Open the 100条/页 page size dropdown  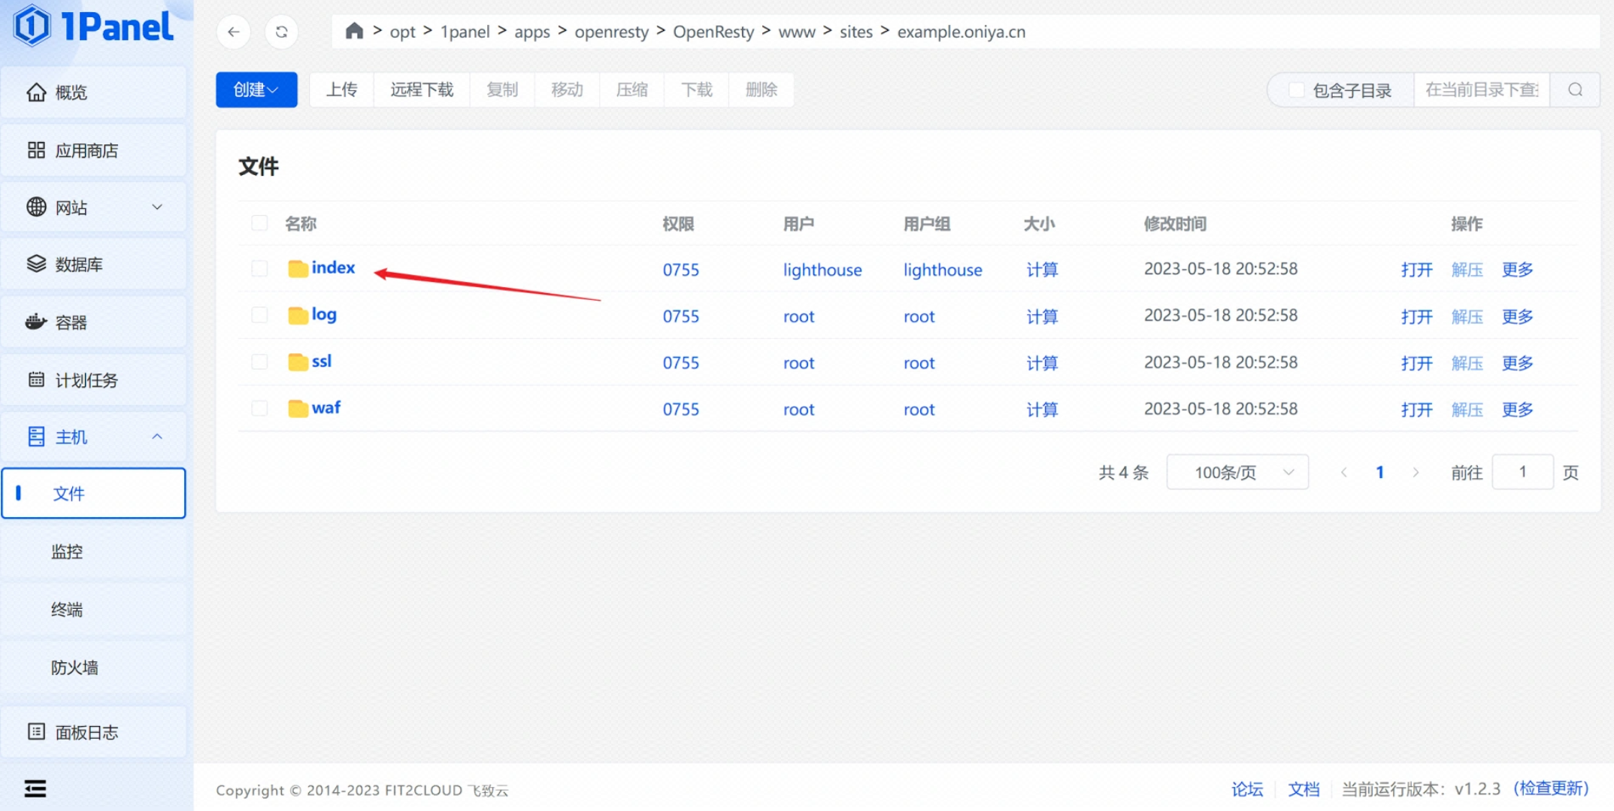click(1237, 472)
